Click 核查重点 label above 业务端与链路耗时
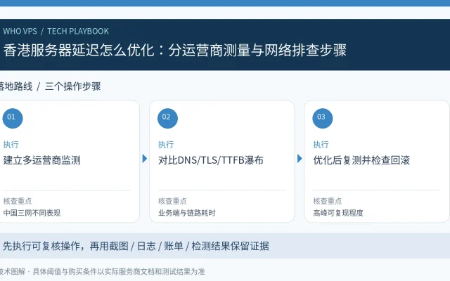 [x=172, y=201]
